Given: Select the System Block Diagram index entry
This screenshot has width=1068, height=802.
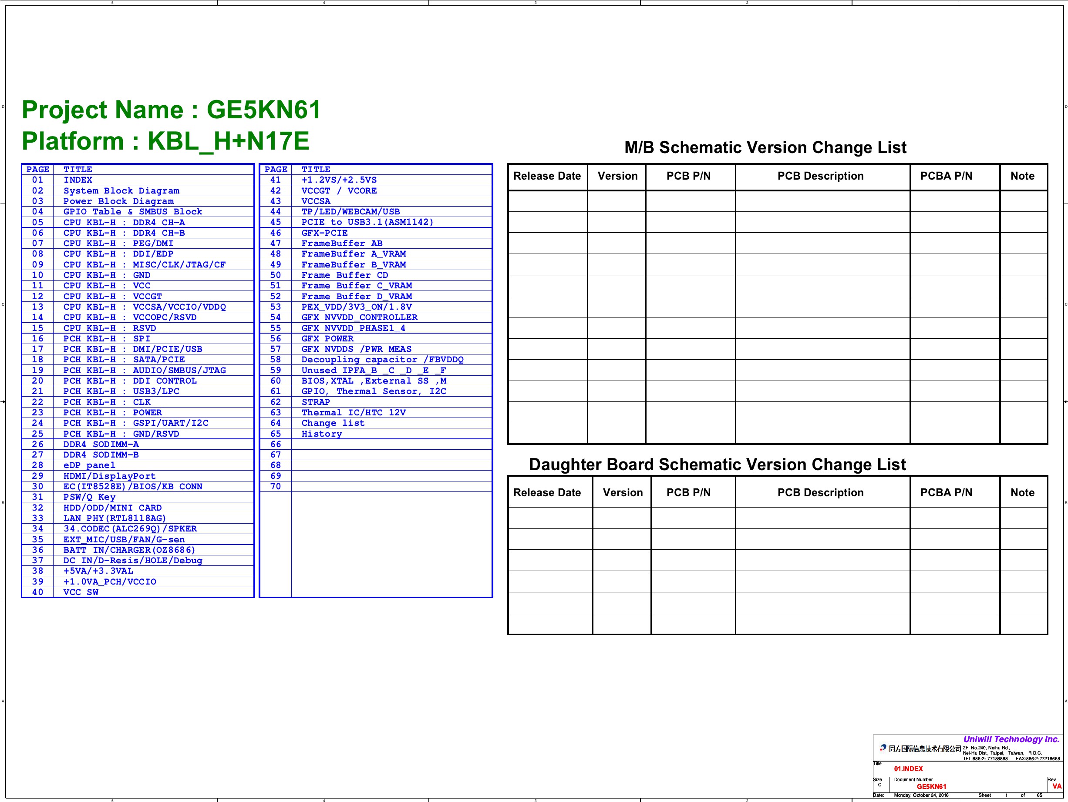Looking at the screenshot, I should (x=121, y=190).
